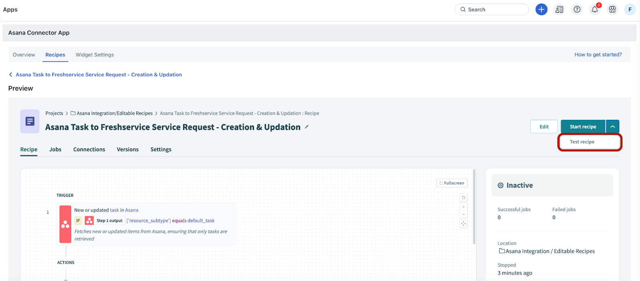
Task: Click the back arrow beside recipe name link
Action: (11, 75)
